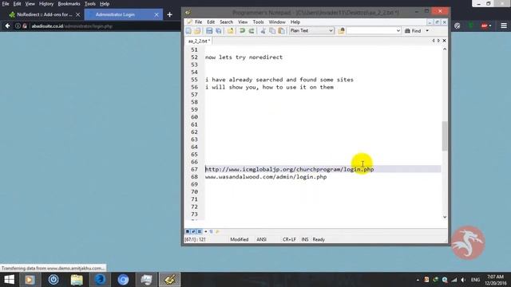The image size is (511, 287).
Task: Open the Plain Text scheme dropdown
Action: (311, 30)
